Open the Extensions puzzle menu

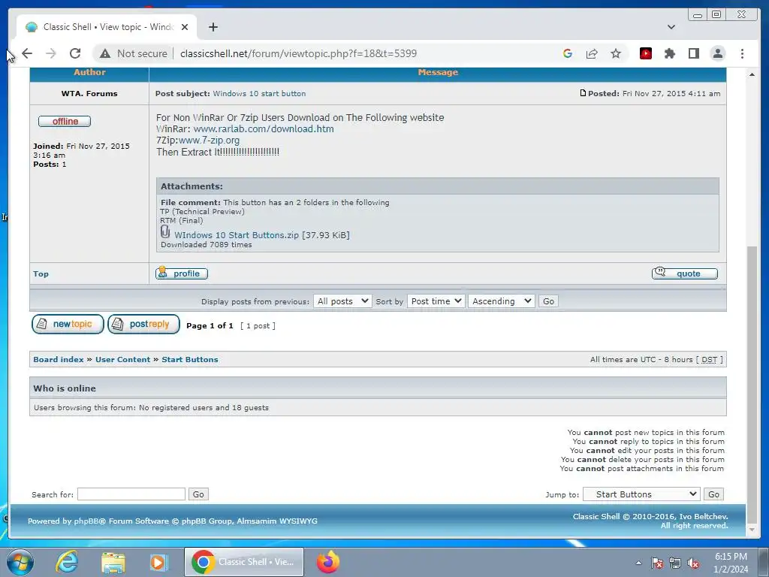click(669, 53)
